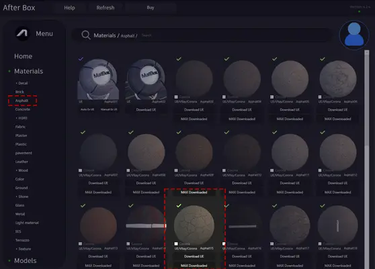
Task: Click the green checkmark on Asphalt08 card
Action: pyautogui.click(x=131, y=132)
